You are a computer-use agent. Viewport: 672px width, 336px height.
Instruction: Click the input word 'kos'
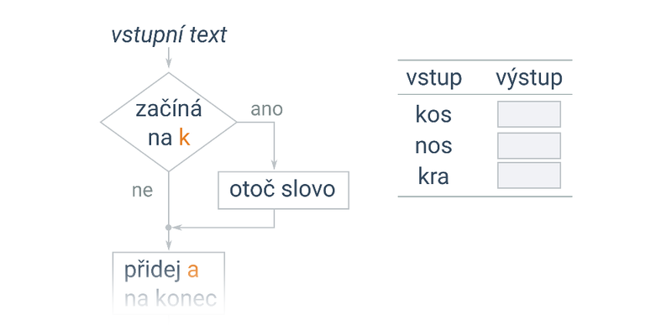pyautogui.click(x=433, y=115)
